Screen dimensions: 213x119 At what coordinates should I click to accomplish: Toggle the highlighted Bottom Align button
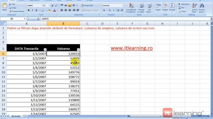tap(70, 5)
